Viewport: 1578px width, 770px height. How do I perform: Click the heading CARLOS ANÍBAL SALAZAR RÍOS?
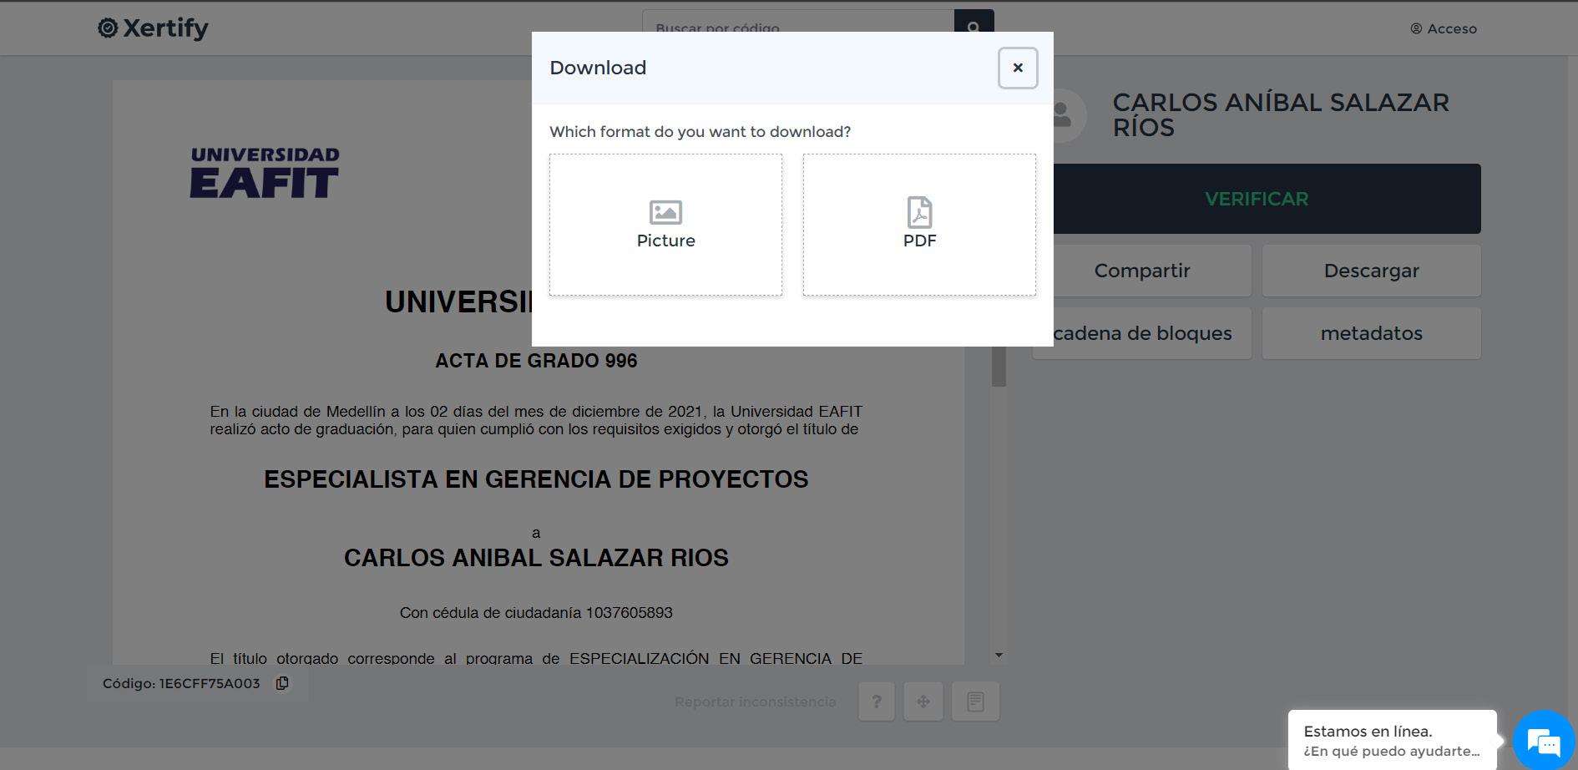tap(1281, 115)
